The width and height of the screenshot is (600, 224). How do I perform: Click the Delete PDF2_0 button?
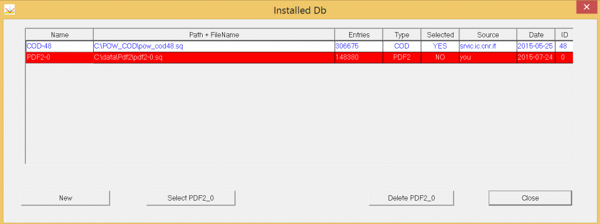(411, 198)
